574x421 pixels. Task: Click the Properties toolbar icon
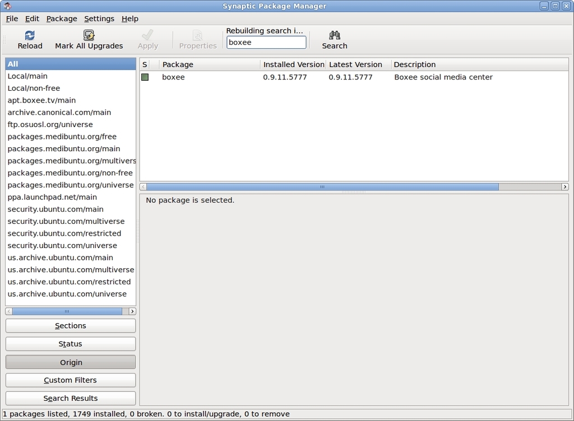click(197, 35)
